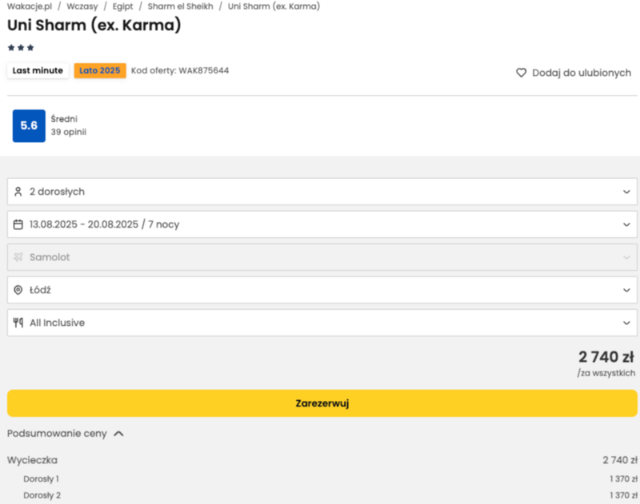
Task: Click the three-star hotel rating
Action: coord(21,48)
